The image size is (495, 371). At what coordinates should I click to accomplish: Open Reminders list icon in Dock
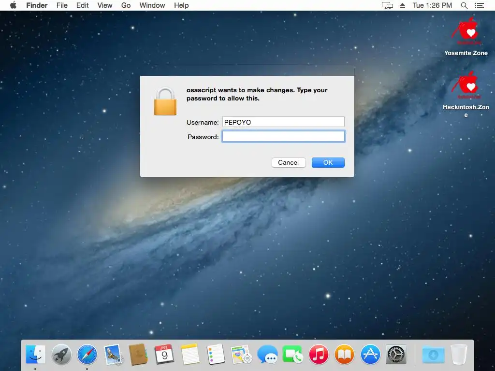coord(216,354)
